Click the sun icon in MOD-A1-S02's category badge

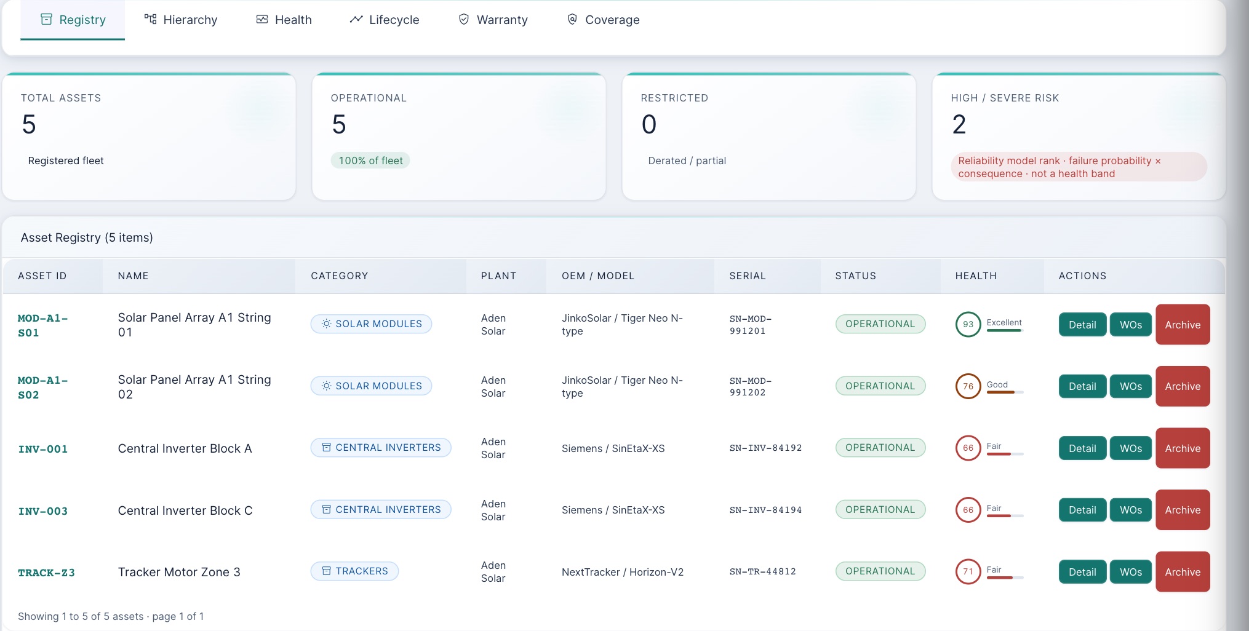point(327,386)
